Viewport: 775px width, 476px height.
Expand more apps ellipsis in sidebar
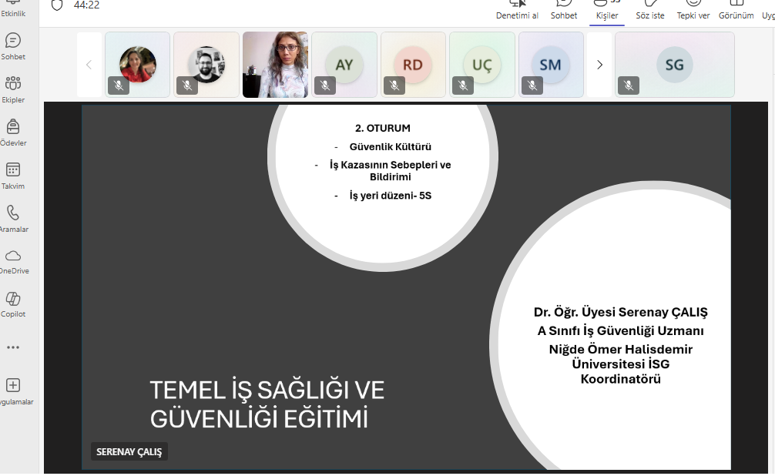pyautogui.click(x=13, y=347)
